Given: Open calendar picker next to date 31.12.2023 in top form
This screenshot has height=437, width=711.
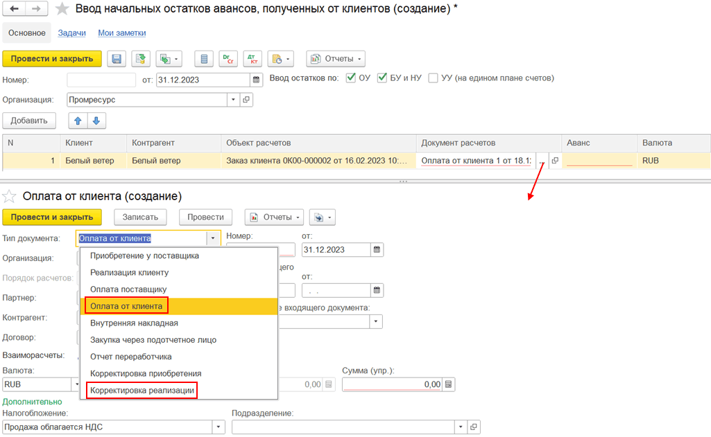Looking at the screenshot, I should 256,80.
